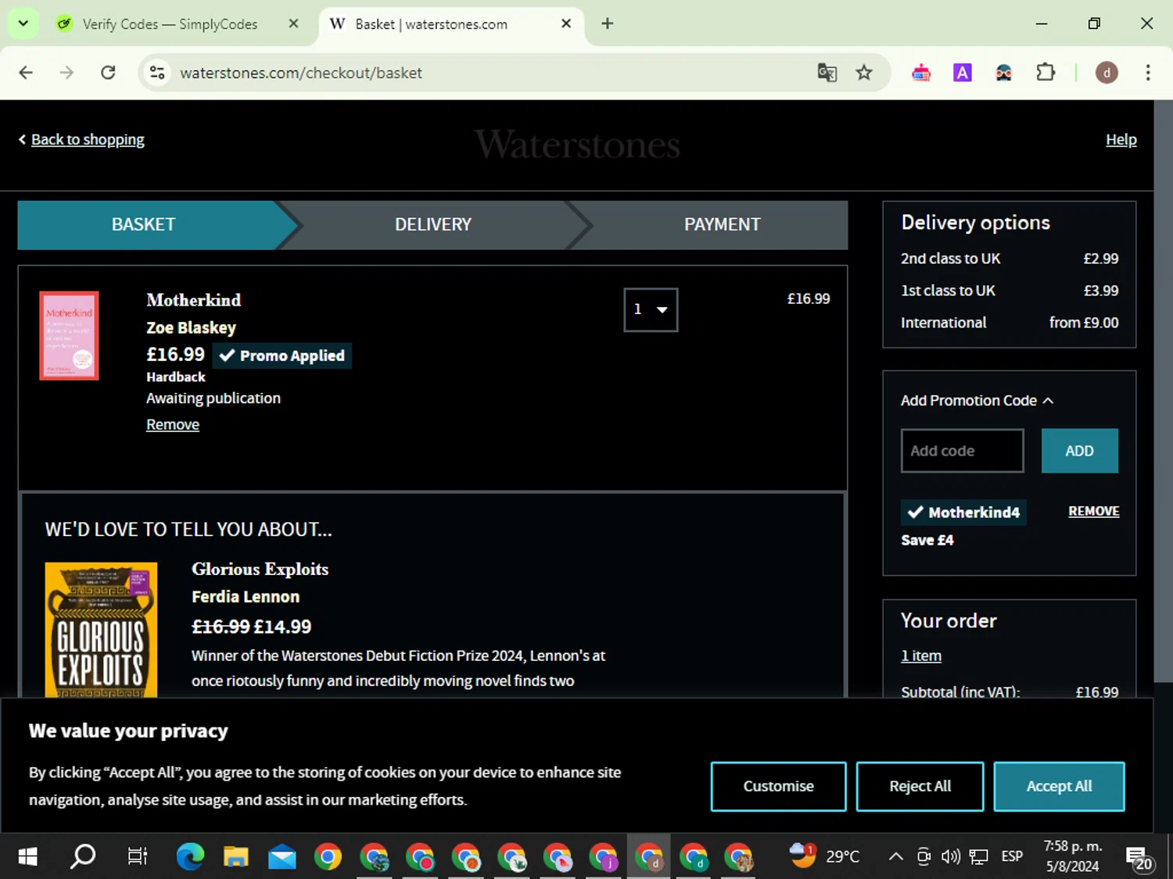Switch the ESP input language indicator
The width and height of the screenshot is (1173, 879).
[x=1012, y=857]
